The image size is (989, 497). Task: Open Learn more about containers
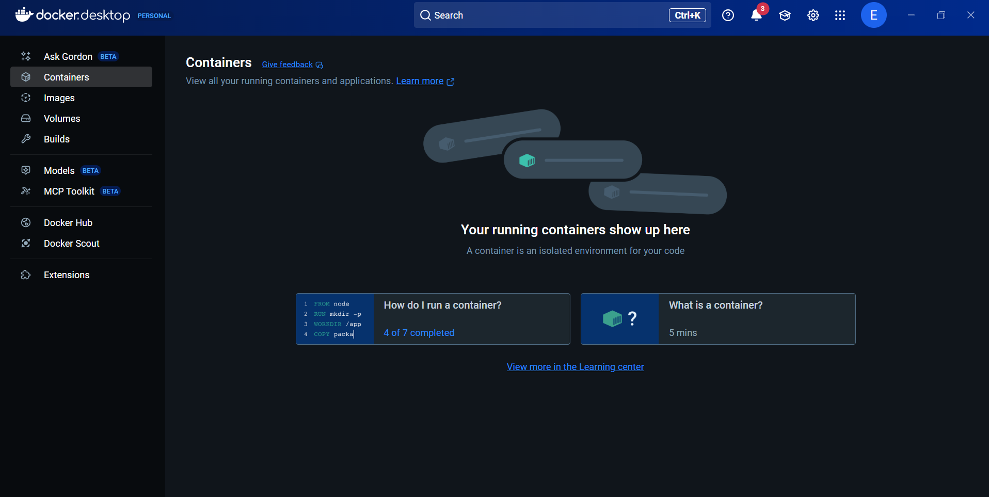coord(419,81)
